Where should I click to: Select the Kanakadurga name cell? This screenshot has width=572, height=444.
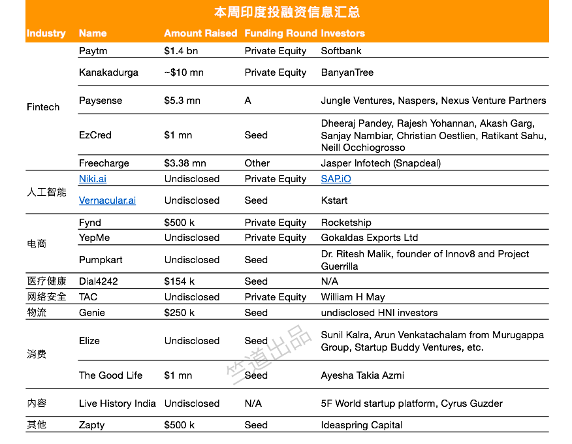tap(108, 72)
